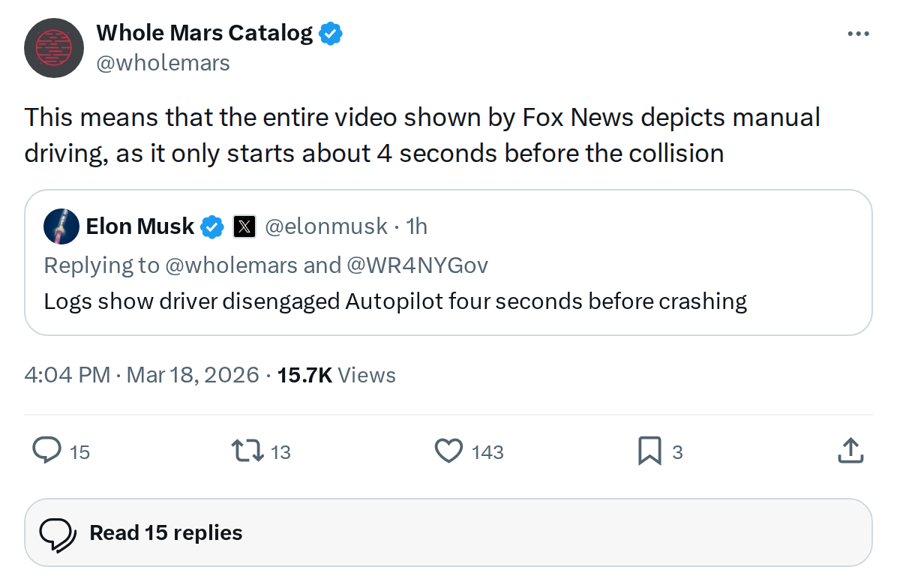Click Whole Mars Catalog's verified badge

coord(331,33)
